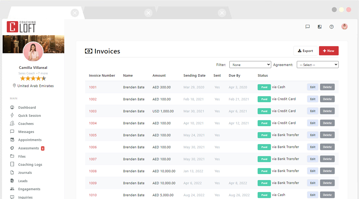Export the invoices list
The height and width of the screenshot is (199, 359).
click(x=305, y=51)
